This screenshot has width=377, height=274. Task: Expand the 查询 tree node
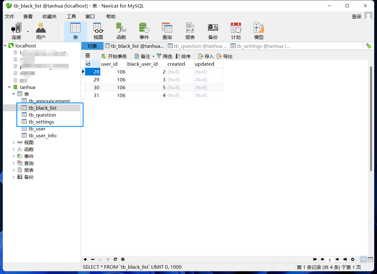click(x=14, y=163)
